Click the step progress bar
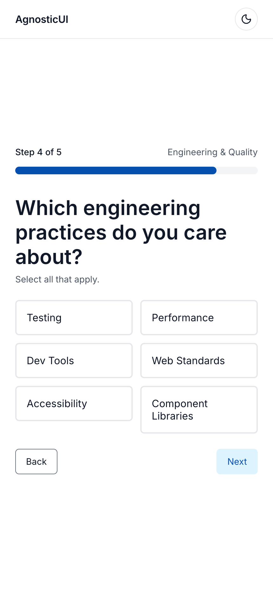The height and width of the screenshot is (598, 273). pos(136,170)
